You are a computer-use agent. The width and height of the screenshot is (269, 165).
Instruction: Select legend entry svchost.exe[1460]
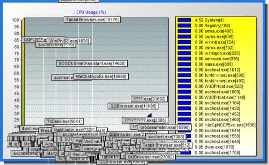pyautogui.click(x=217, y=119)
